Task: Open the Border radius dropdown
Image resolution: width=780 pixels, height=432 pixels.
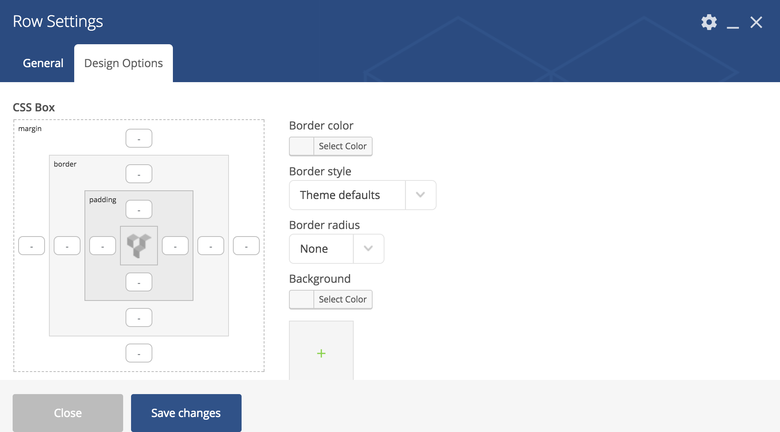Action: click(x=321, y=249)
